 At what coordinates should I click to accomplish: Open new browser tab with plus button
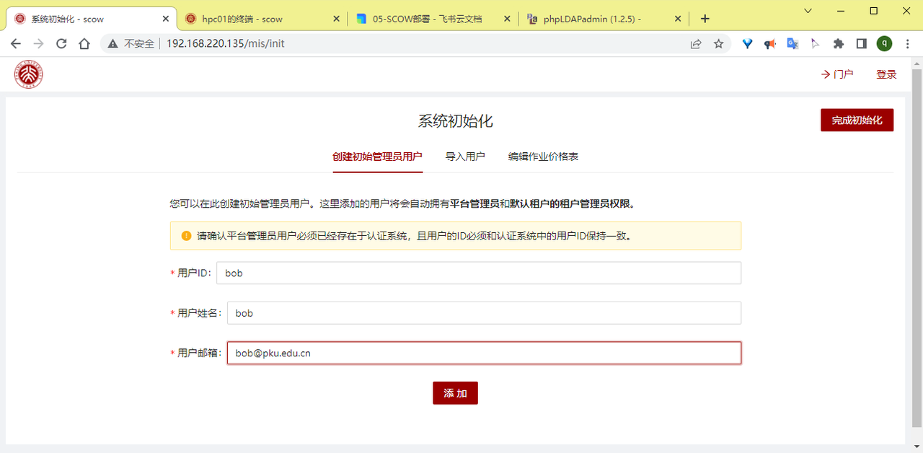[705, 19]
